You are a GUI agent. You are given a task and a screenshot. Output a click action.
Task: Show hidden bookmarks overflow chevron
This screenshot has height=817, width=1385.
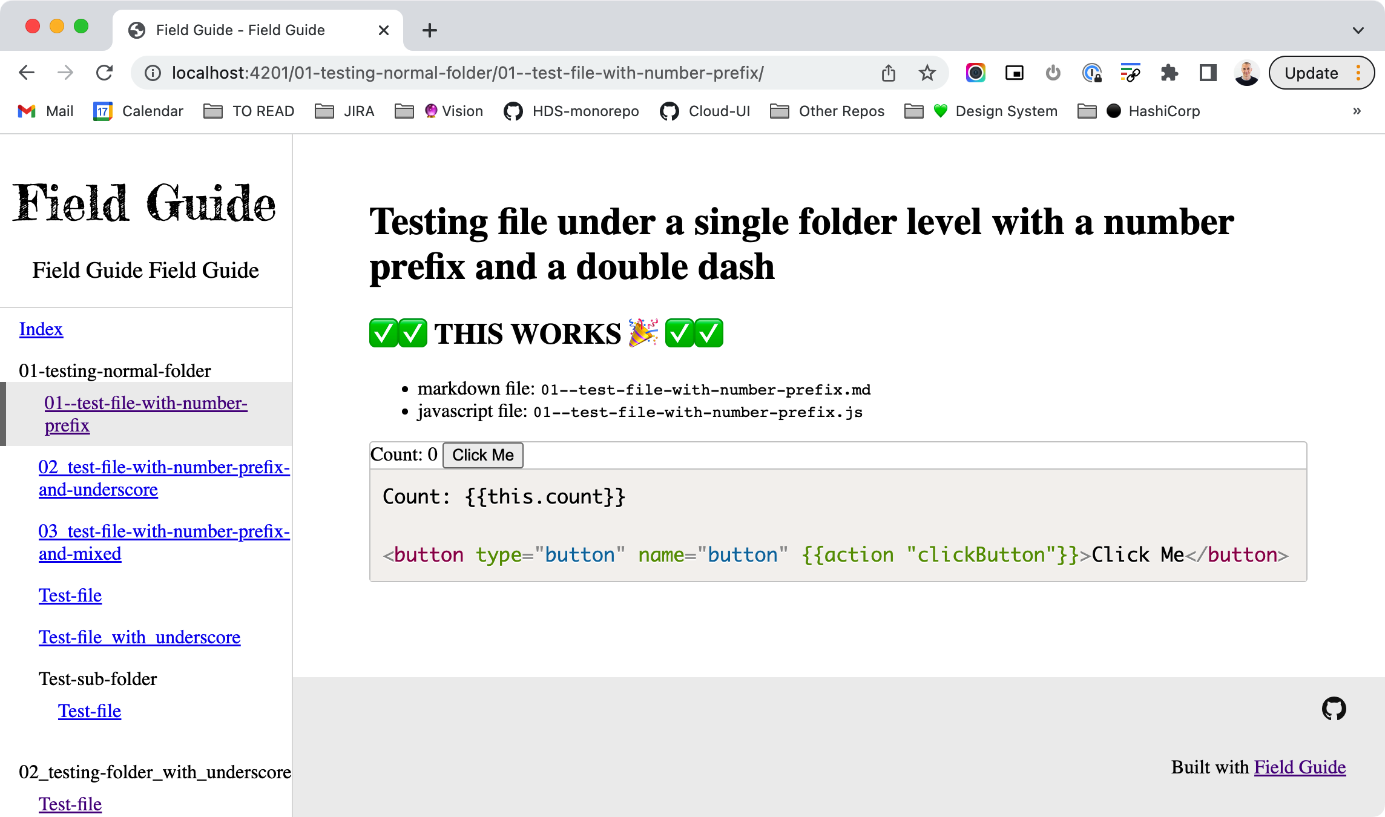1357,111
